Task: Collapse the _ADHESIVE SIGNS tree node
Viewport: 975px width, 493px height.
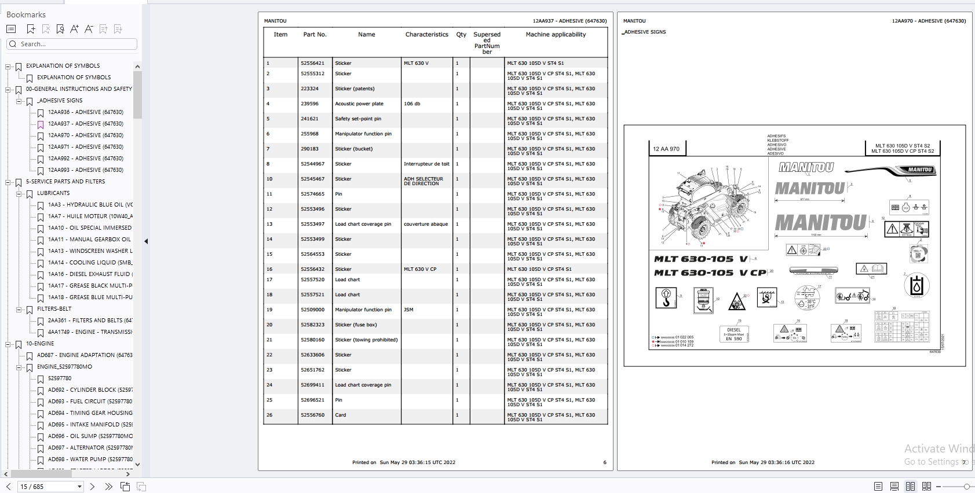Action: 19,101
